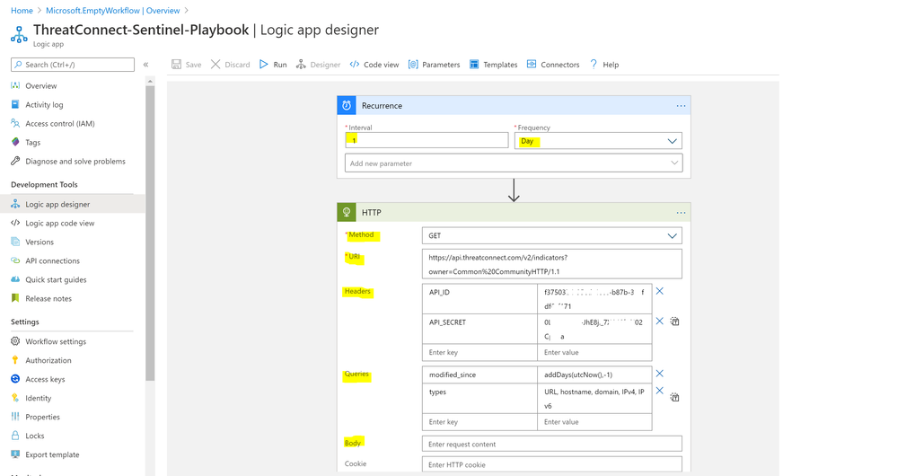The height and width of the screenshot is (476, 897).
Task: Click empty Queries Enter key field
Action: coord(480,421)
